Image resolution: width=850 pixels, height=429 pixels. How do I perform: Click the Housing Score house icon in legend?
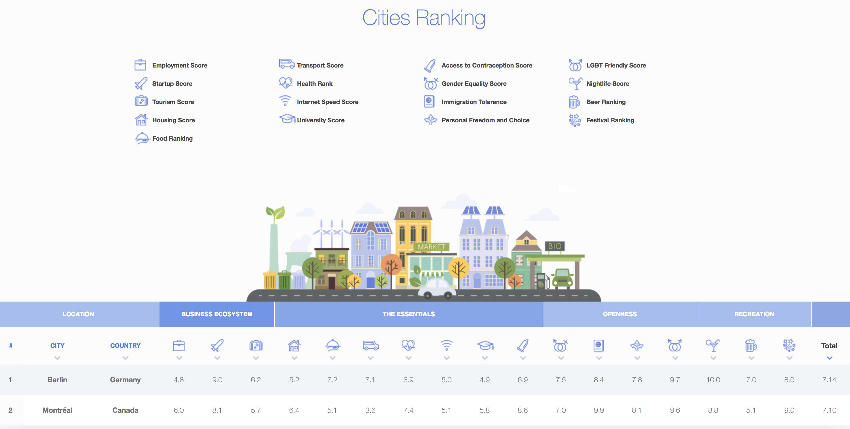141,120
